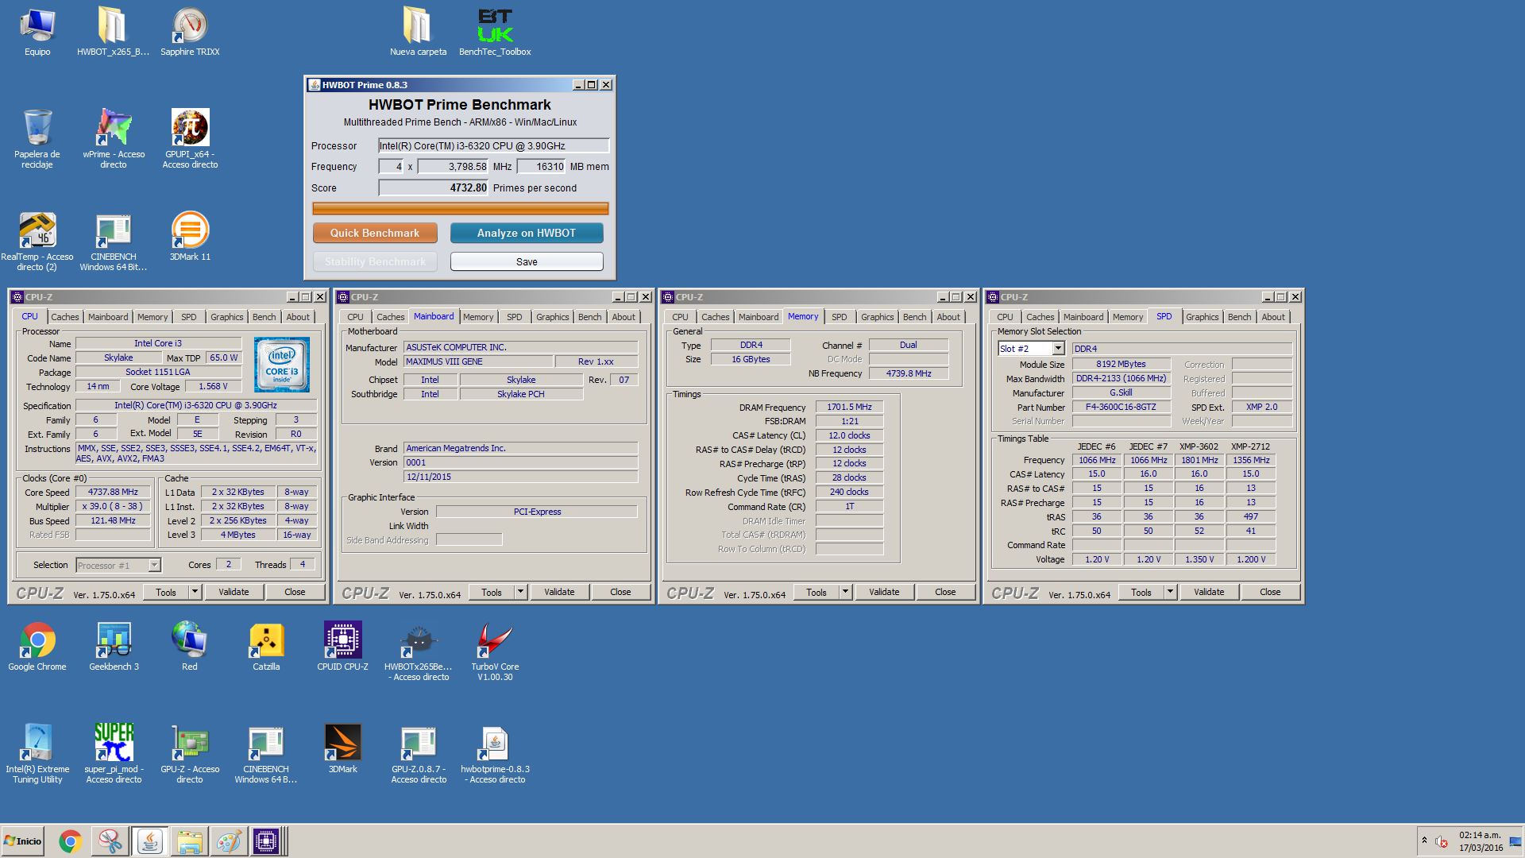
Task: Click Model MAXIMUS VIII GENE field
Action: coord(477,361)
